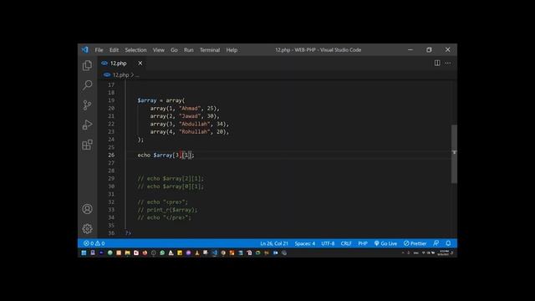
Task: Open the Manage gear icon
Action: pos(87,228)
